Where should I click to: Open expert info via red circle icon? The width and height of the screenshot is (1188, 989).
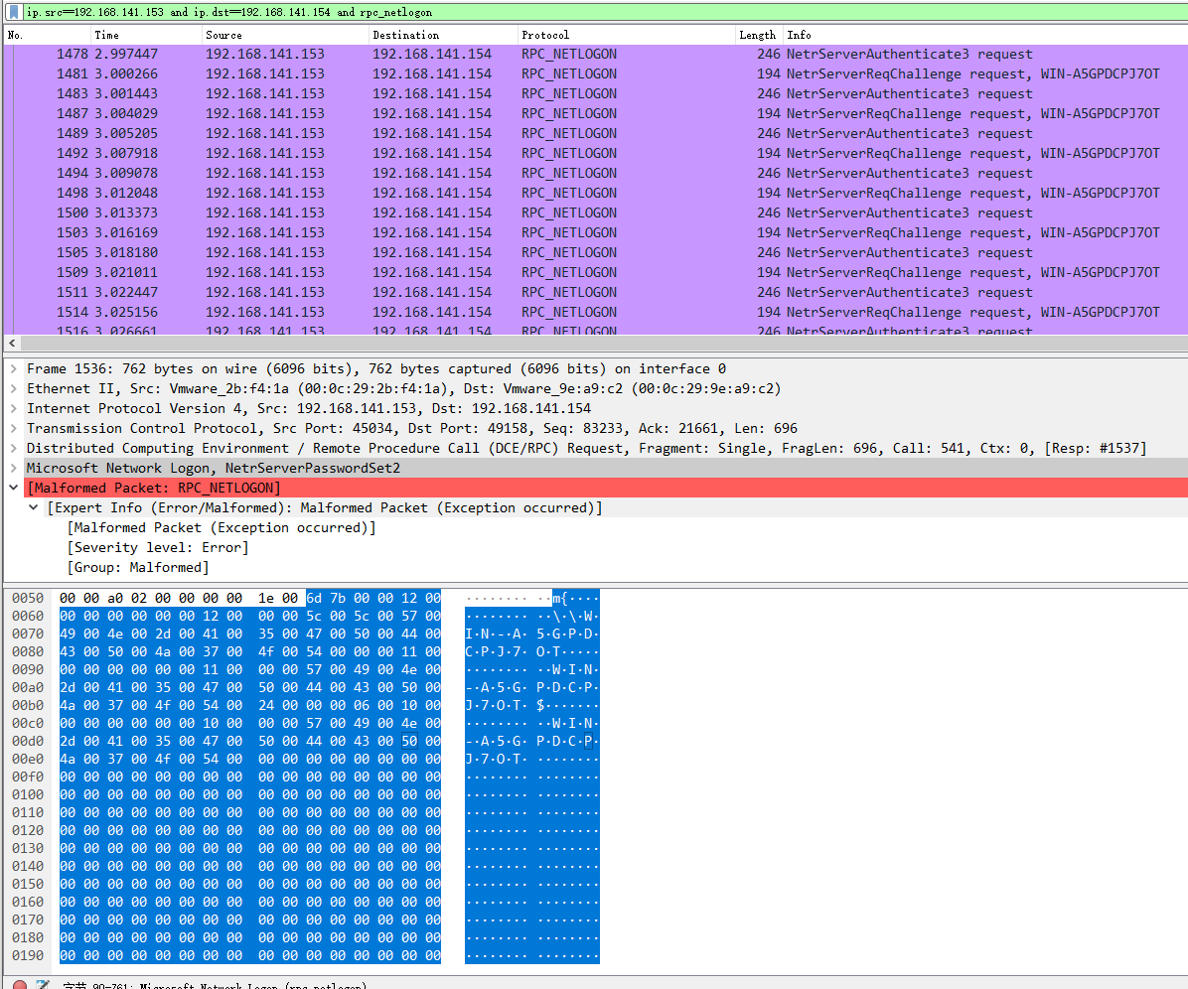(20, 986)
